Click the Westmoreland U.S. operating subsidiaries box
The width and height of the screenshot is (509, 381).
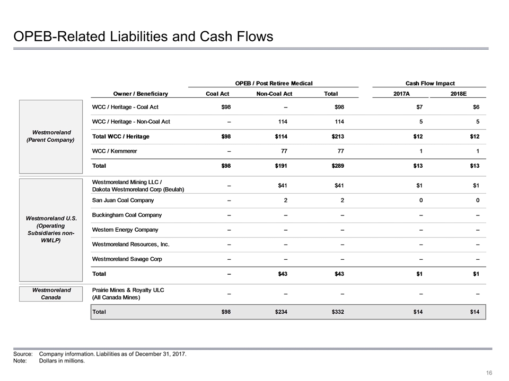coord(51,230)
